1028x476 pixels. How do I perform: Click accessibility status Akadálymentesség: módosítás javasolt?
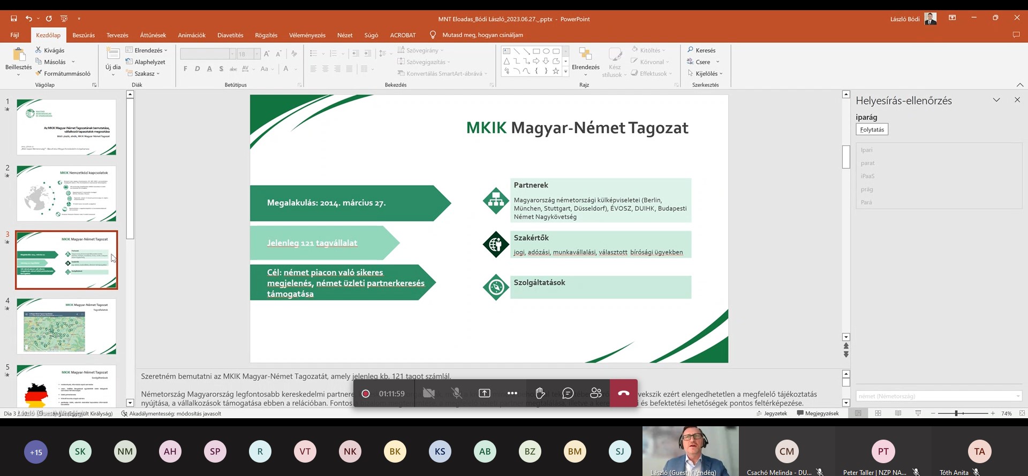tap(171, 413)
